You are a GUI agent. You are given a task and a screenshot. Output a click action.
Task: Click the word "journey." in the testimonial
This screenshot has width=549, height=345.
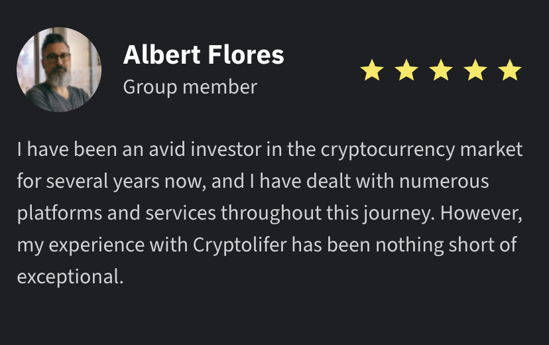coord(400,213)
